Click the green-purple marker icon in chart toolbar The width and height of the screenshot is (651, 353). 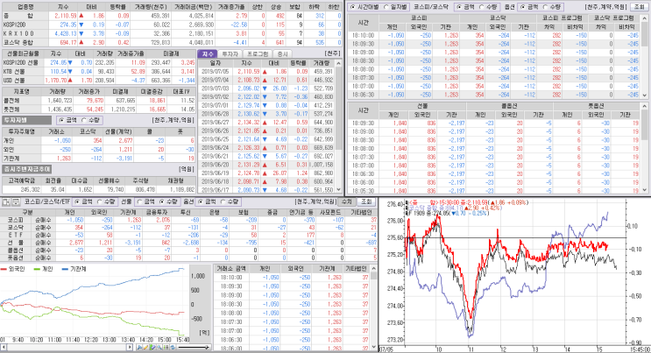pyautogui.click(x=152, y=347)
